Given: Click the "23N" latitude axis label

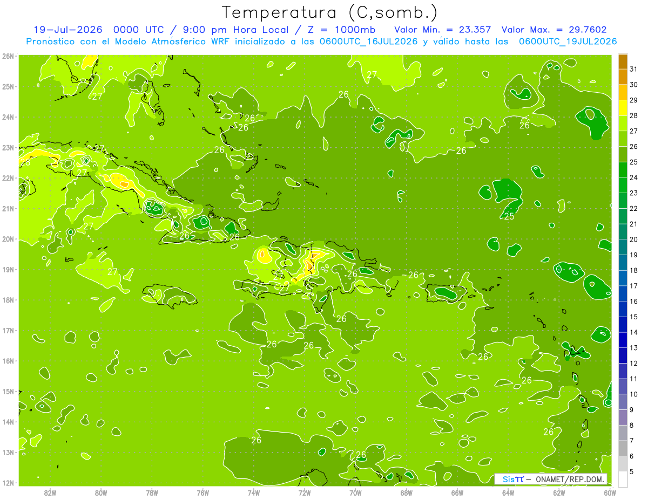Looking at the screenshot, I should tap(8, 148).
